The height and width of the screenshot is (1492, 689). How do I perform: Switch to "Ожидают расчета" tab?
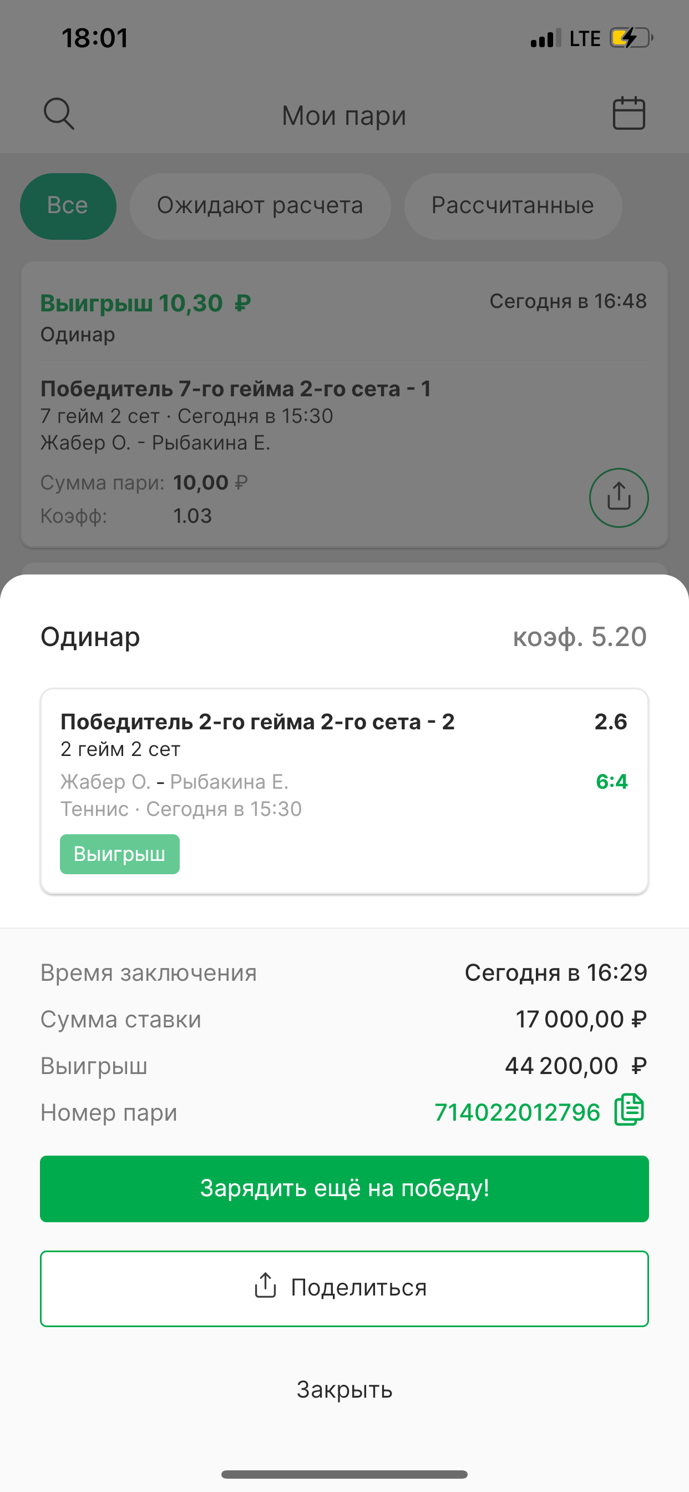pos(260,206)
